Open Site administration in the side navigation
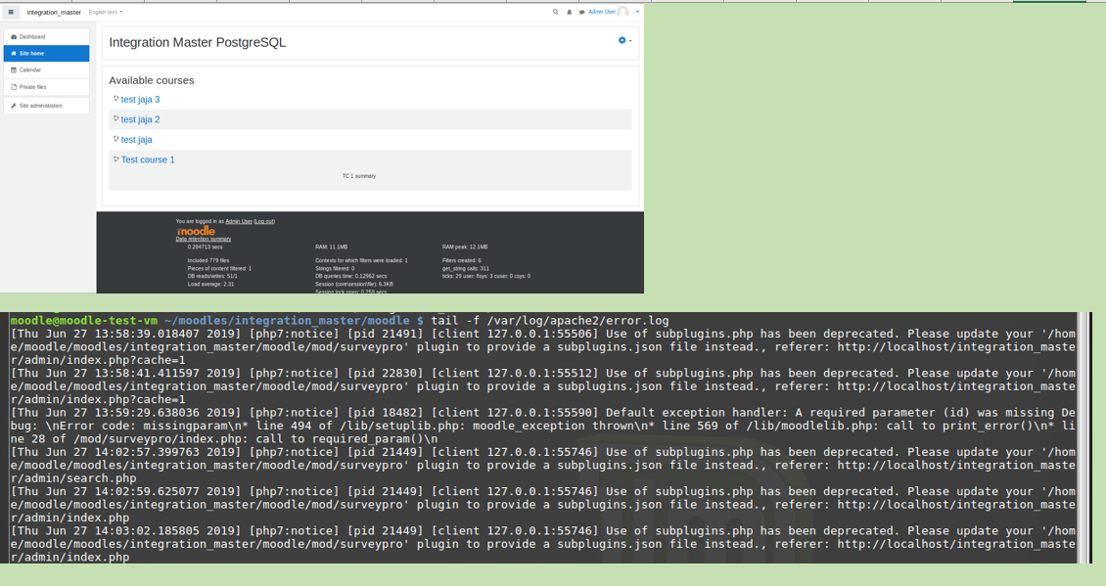 [x=47, y=106]
